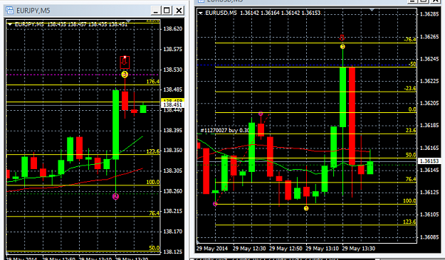Select yellow circle marker 3 on EURJPY chart

(x=125, y=75)
